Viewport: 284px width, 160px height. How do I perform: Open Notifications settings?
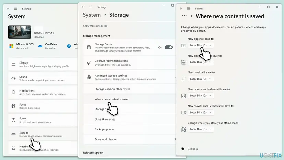pyautogui.click(x=43, y=92)
